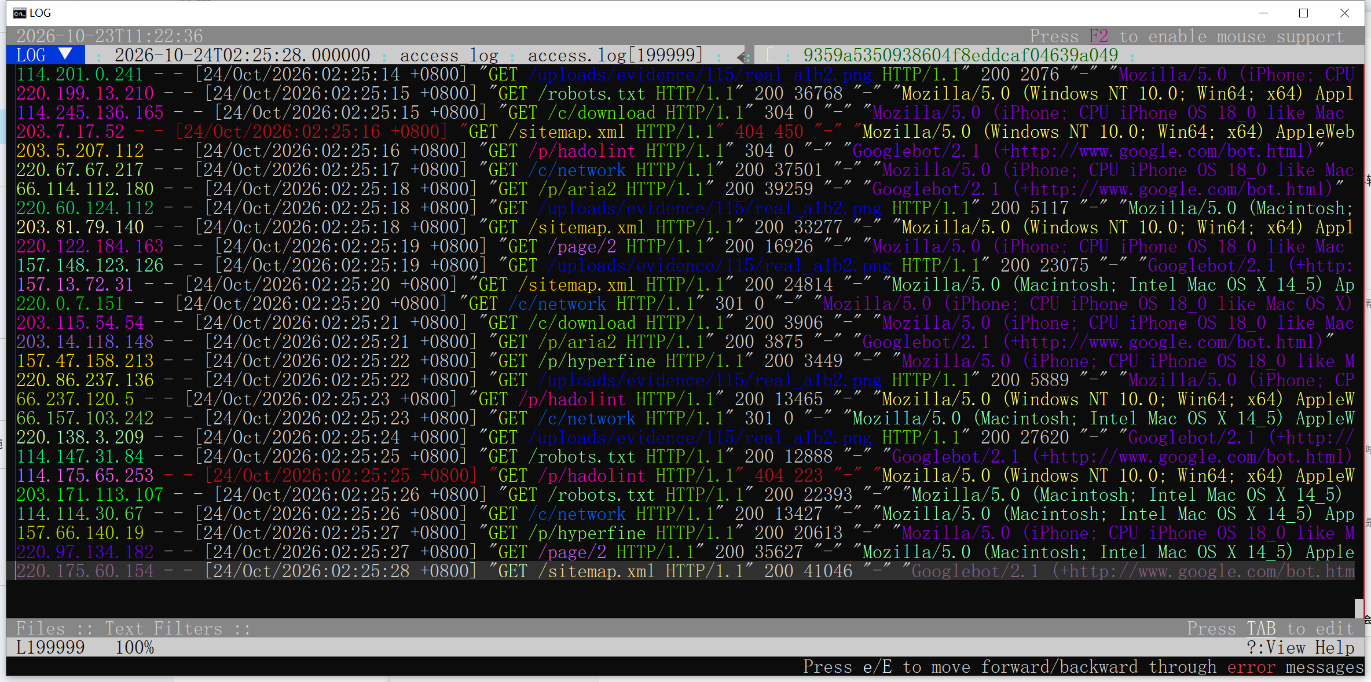The image size is (1371, 682).
Task: Click the scrollbar thumb at bottom right
Action: point(1359,608)
